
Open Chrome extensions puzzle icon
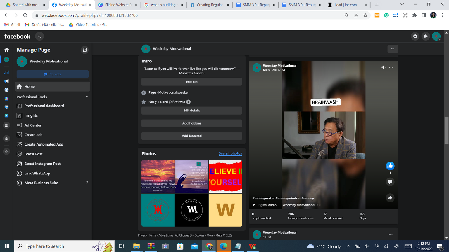[414, 15]
